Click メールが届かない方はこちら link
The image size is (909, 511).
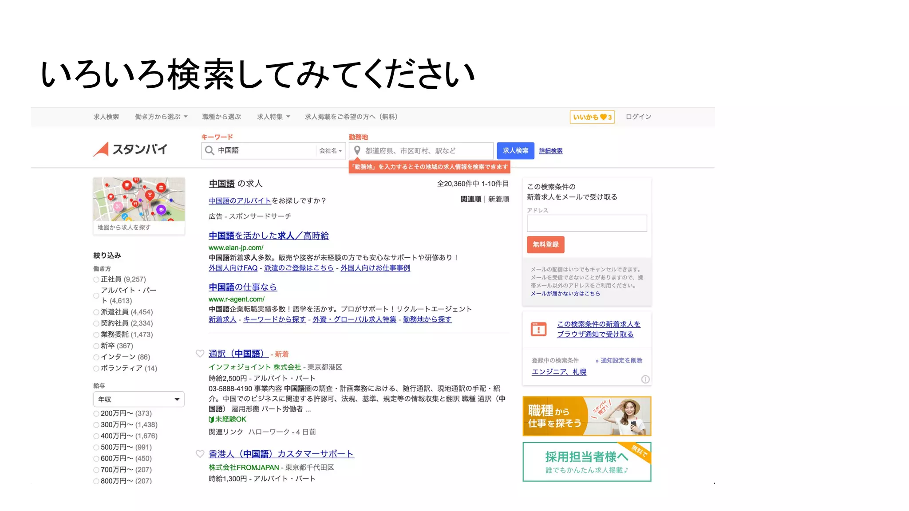(x=565, y=294)
